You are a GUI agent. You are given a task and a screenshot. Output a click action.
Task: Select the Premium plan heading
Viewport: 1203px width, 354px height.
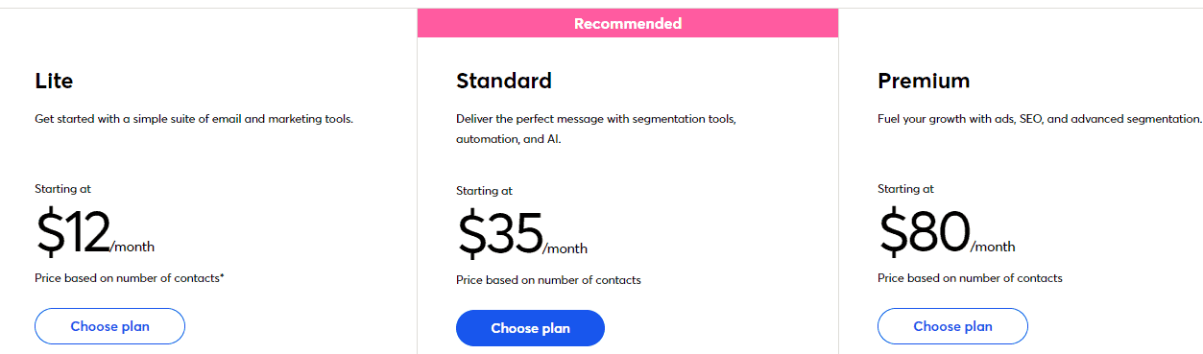pos(924,81)
